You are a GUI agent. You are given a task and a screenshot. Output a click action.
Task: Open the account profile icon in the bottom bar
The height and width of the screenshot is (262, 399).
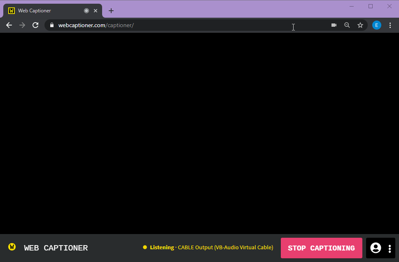coord(376,248)
